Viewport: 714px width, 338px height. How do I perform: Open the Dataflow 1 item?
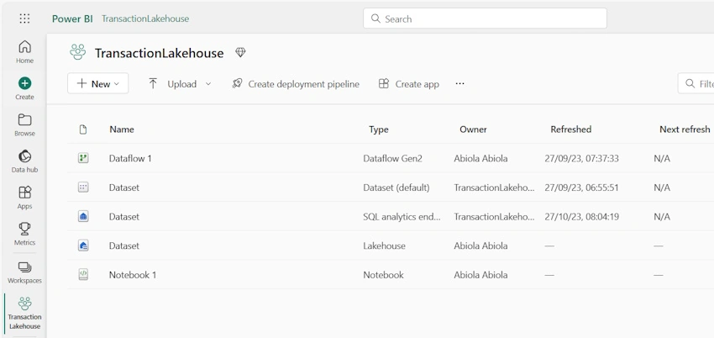[130, 158]
